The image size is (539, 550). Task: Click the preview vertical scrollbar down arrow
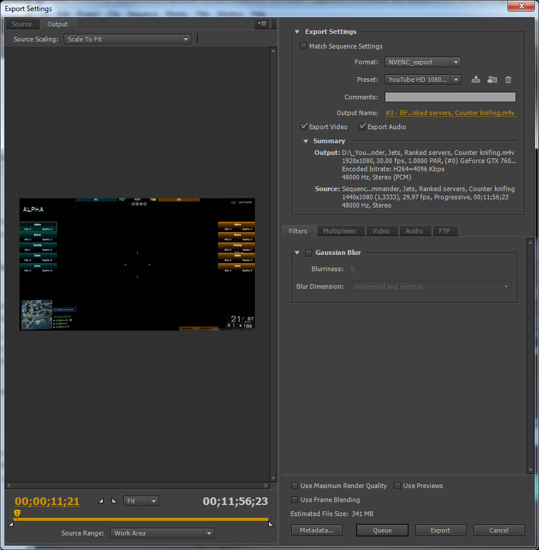(274, 478)
